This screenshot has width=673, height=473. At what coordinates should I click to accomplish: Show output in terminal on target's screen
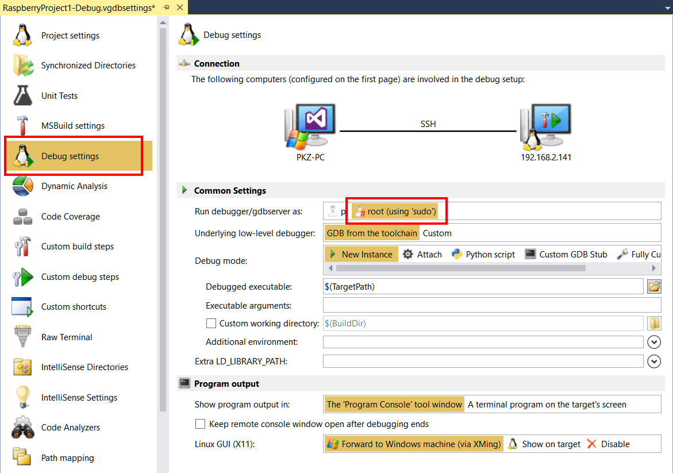(x=547, y=405)
